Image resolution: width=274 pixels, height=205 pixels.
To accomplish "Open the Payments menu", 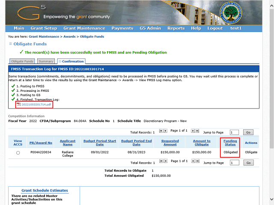I will click(122, 28).
